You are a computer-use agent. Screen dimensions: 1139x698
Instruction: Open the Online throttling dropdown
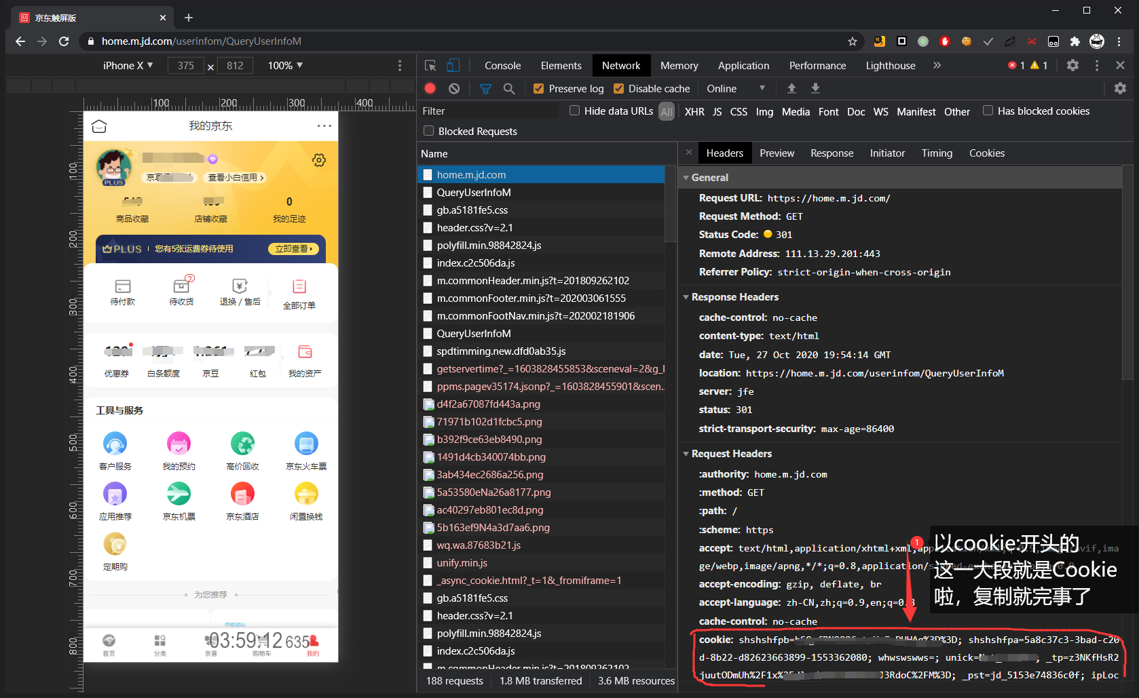click(x=736, y=88)
